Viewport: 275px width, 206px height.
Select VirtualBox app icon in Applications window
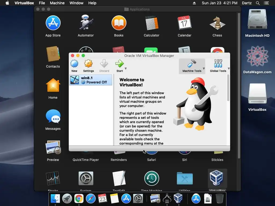click(x=217, y=178)
